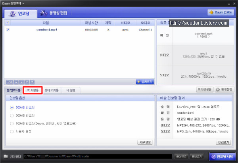Viewport: 238px width, 163px height.
Task: Click the content.avi output file name
Action: (x=185, y=113)
